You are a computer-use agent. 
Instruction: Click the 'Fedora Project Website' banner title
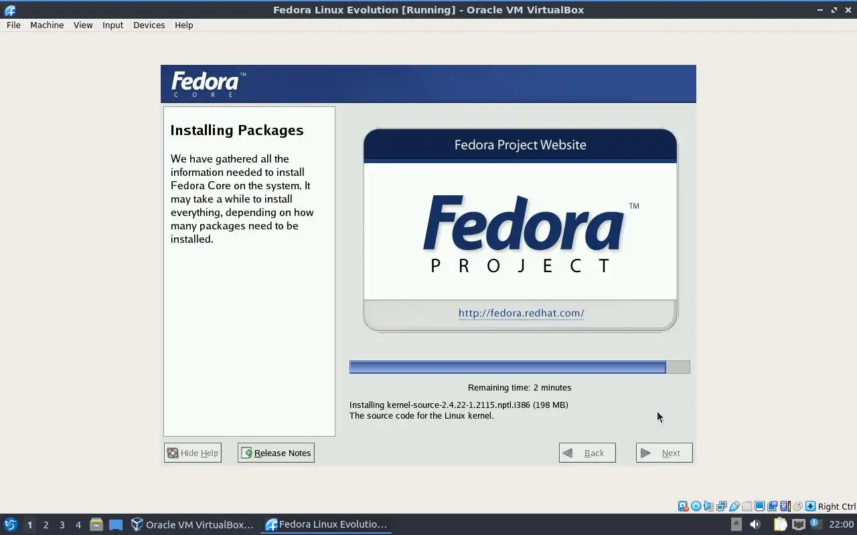(520, 145)
